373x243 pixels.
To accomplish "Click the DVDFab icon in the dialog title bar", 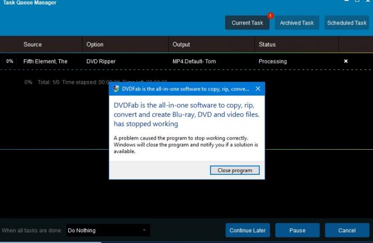I will pyautogui.click(x=116, y=89).
